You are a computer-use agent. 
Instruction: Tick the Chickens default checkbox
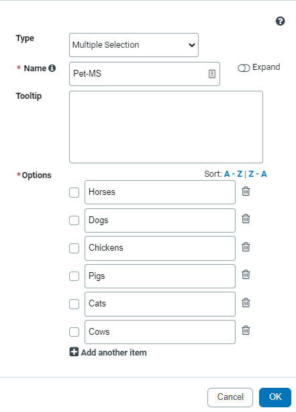point(75,248)
